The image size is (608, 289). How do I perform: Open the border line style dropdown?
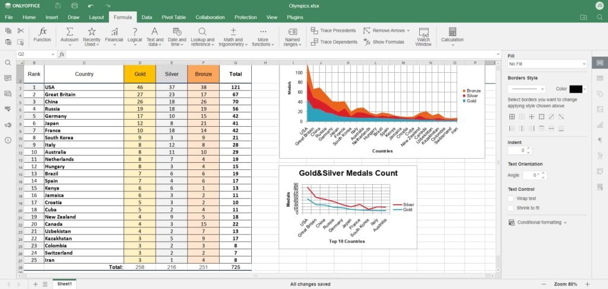[527, 89]
